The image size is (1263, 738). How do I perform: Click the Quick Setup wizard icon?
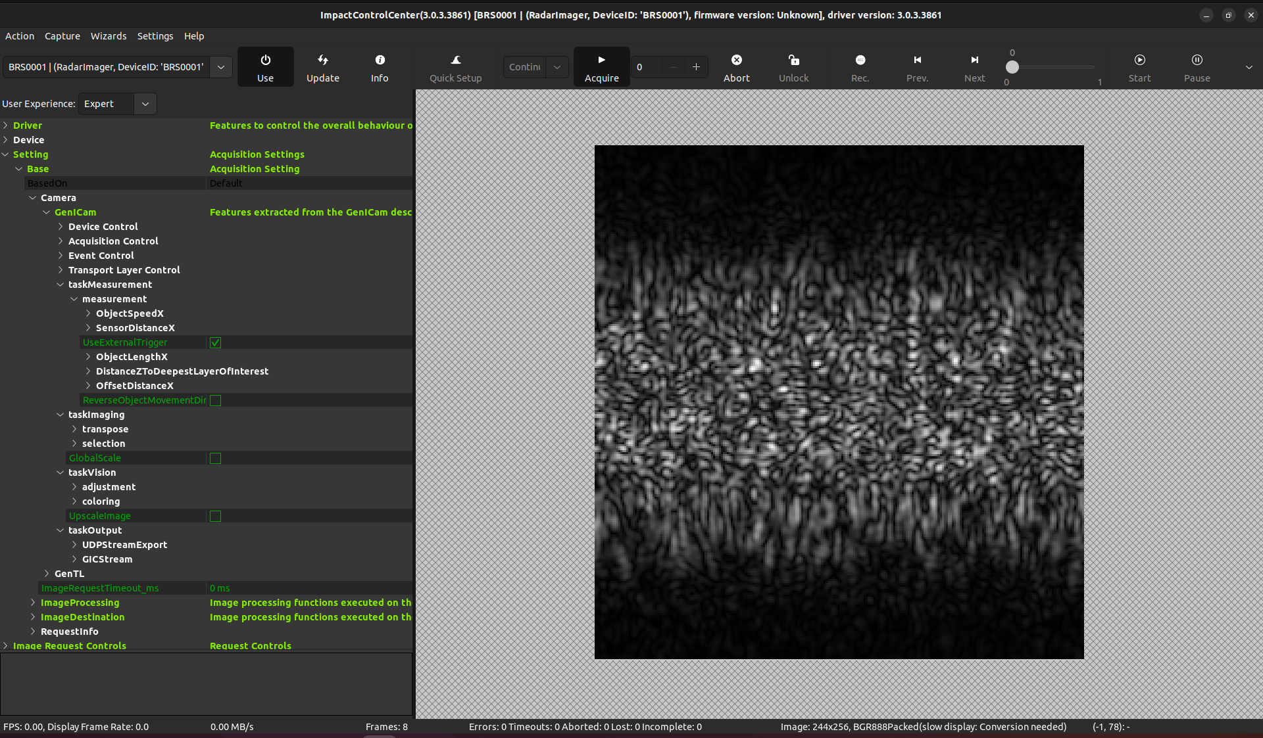point(455,60)
